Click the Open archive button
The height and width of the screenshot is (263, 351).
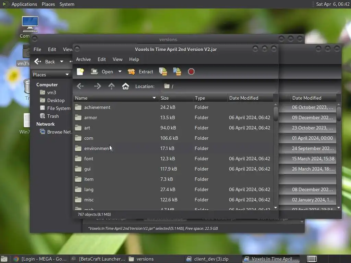[102, 72]
